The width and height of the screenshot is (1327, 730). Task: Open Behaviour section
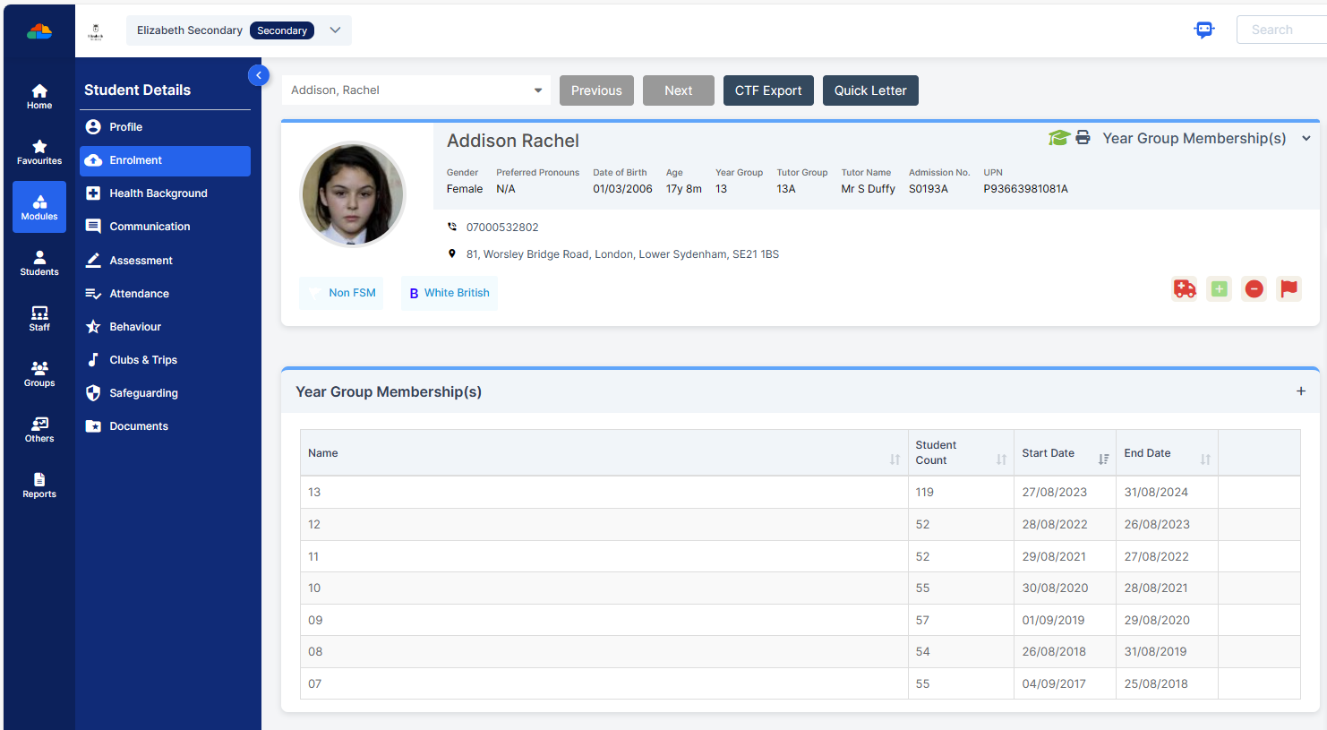[x=165, y=327]
